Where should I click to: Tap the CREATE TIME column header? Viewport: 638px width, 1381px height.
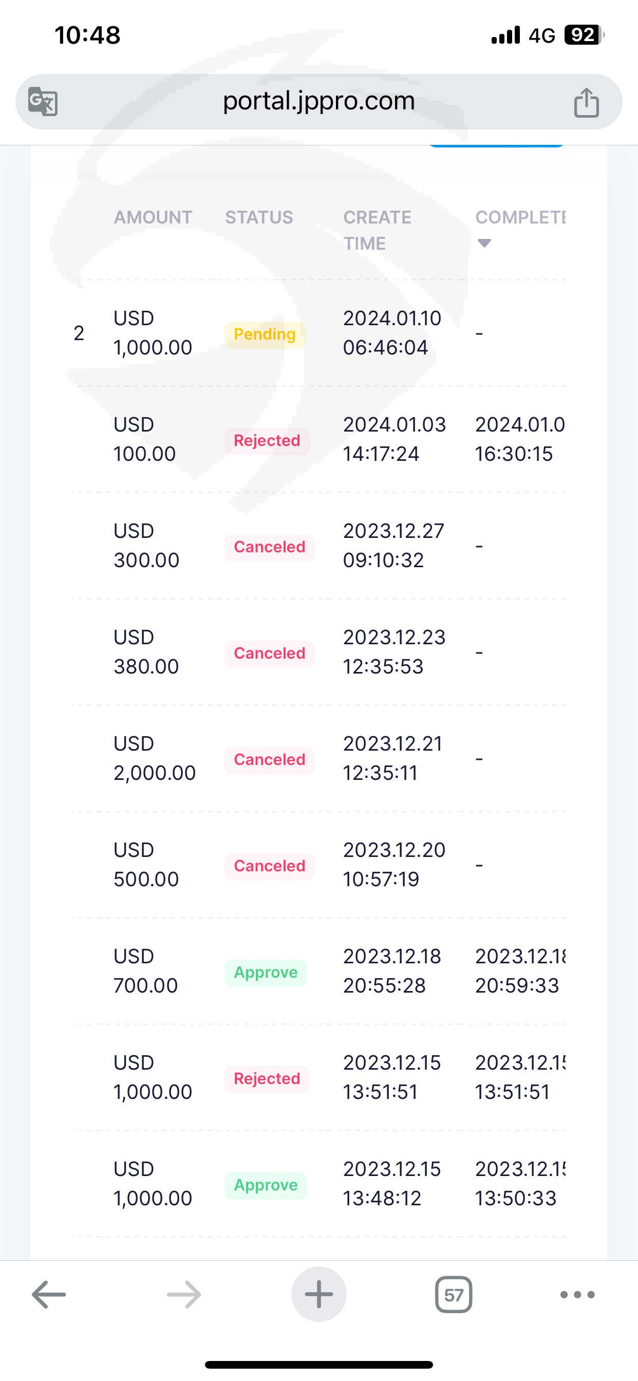377,230
